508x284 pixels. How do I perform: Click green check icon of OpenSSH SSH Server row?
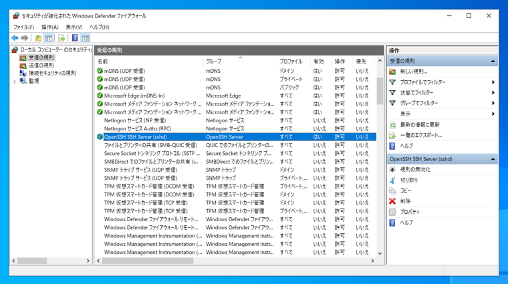[x=100, y=137]
